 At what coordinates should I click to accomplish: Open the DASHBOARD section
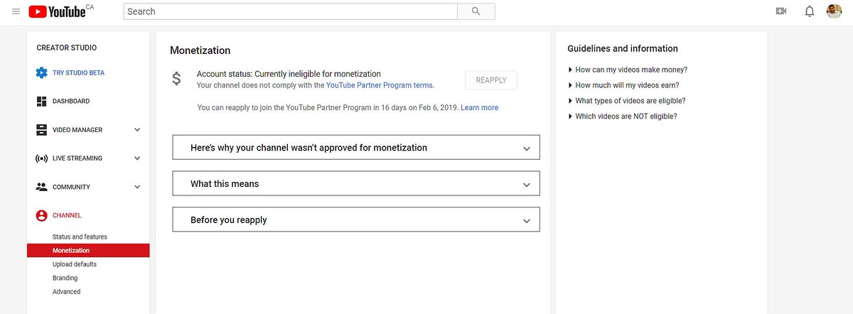point(71,101)
